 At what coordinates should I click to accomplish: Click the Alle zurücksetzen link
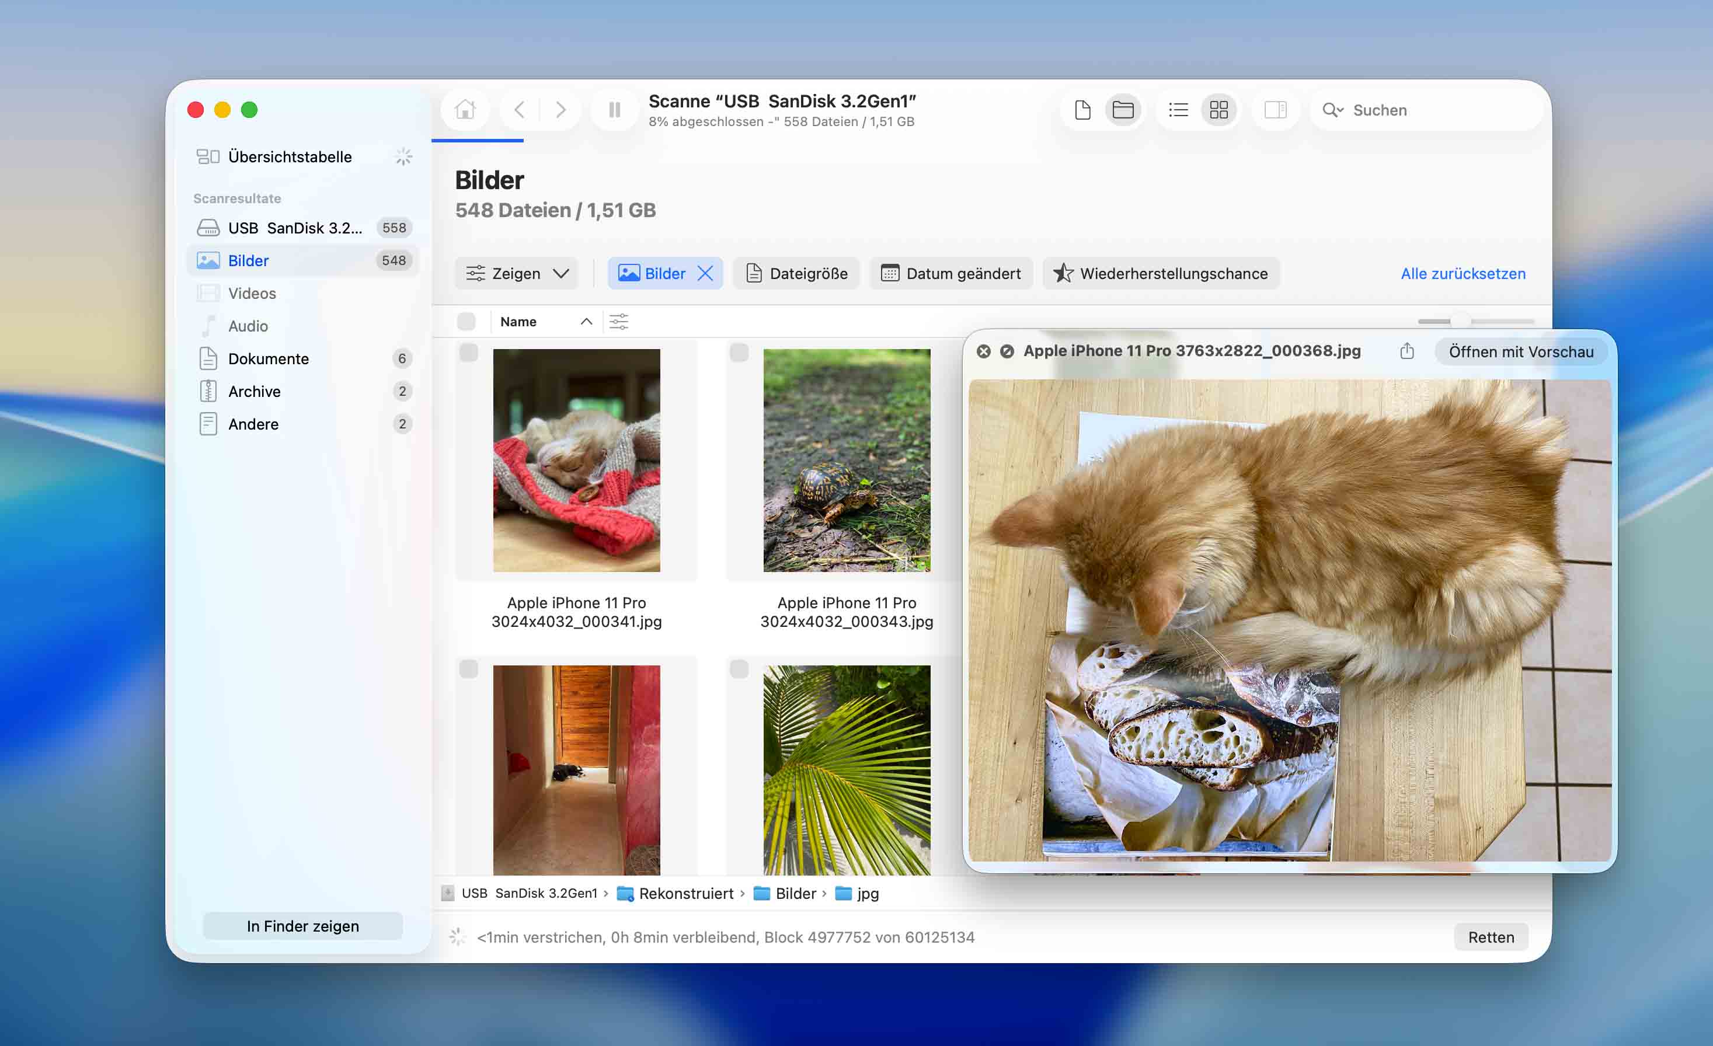point(1462,273)
